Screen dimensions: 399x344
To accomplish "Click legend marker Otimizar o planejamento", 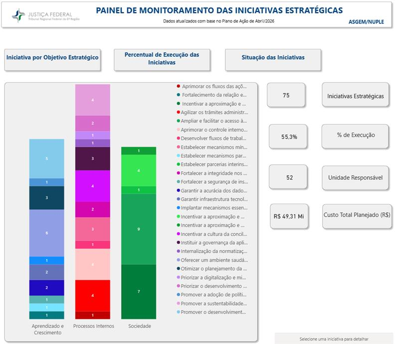I will click(179, 268).
